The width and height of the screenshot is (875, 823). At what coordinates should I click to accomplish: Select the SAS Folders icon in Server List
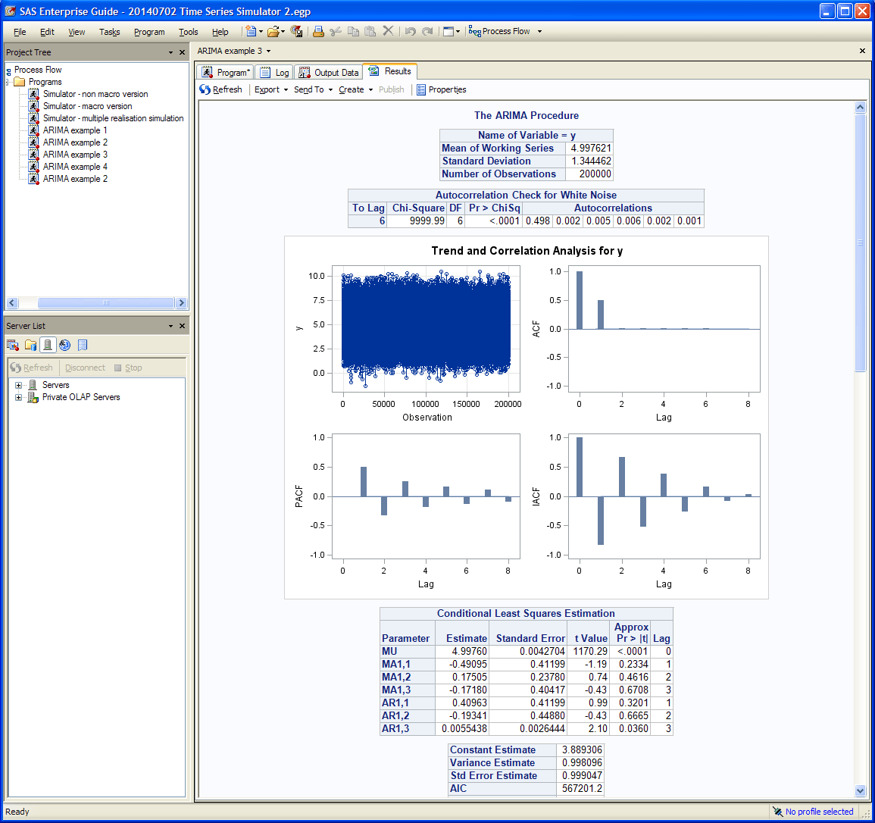pos(31,345)
